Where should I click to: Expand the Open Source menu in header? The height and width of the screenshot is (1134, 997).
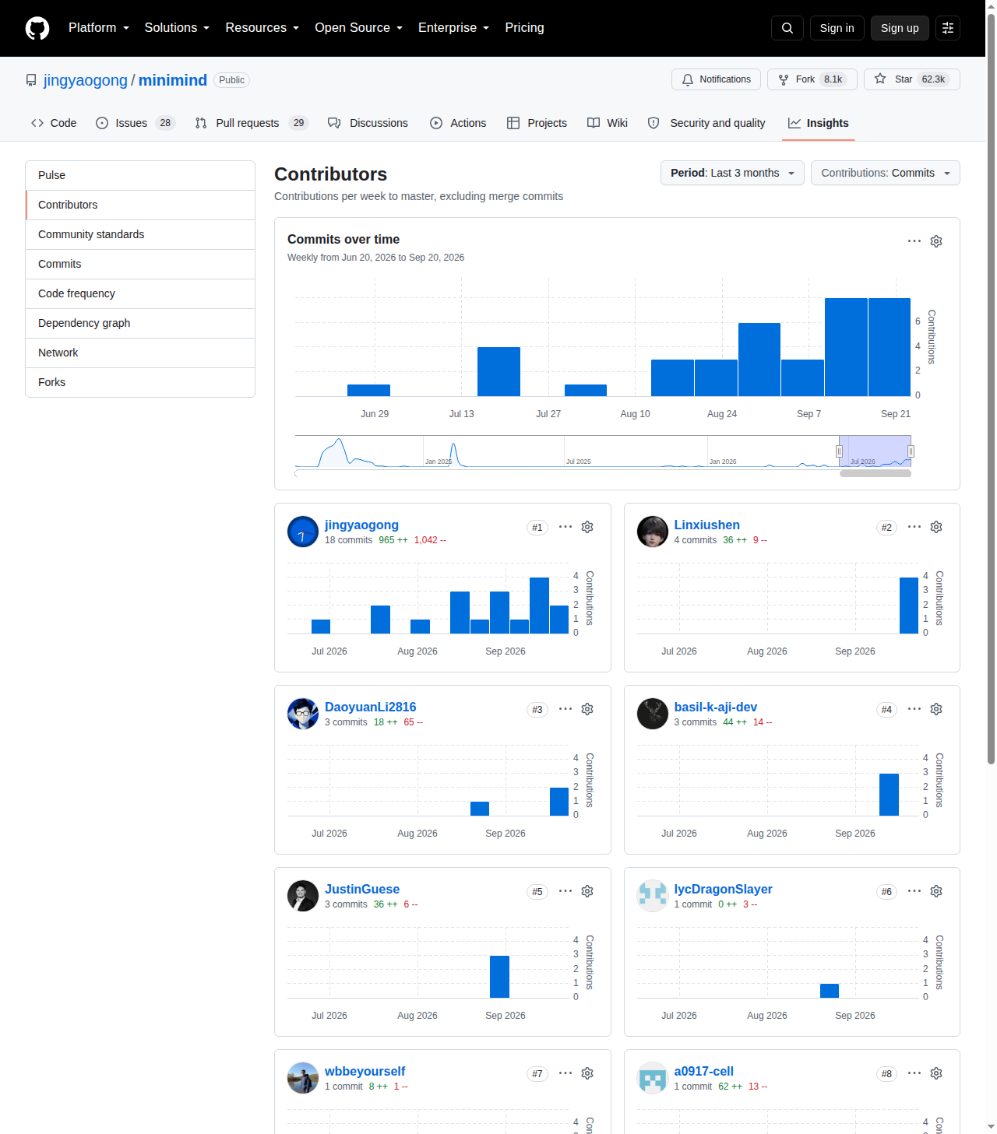point(359,28)
